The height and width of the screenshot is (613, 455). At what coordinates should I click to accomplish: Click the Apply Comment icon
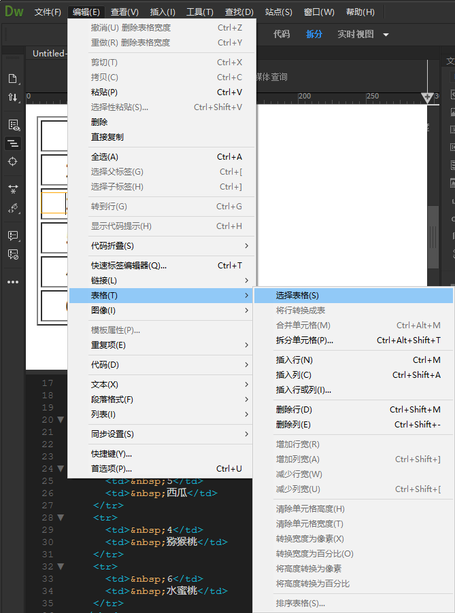[x=13, y=236]
